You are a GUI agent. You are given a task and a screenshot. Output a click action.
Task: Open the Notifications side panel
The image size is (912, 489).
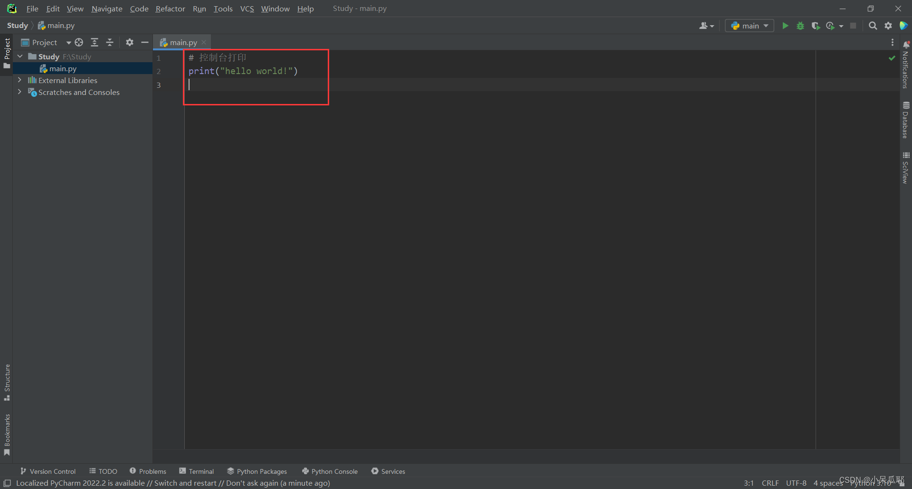(x=906, y=65)
